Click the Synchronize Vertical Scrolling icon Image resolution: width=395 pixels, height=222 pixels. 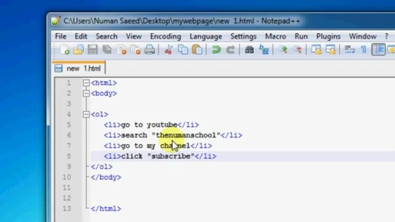click(x=316, y=49)
